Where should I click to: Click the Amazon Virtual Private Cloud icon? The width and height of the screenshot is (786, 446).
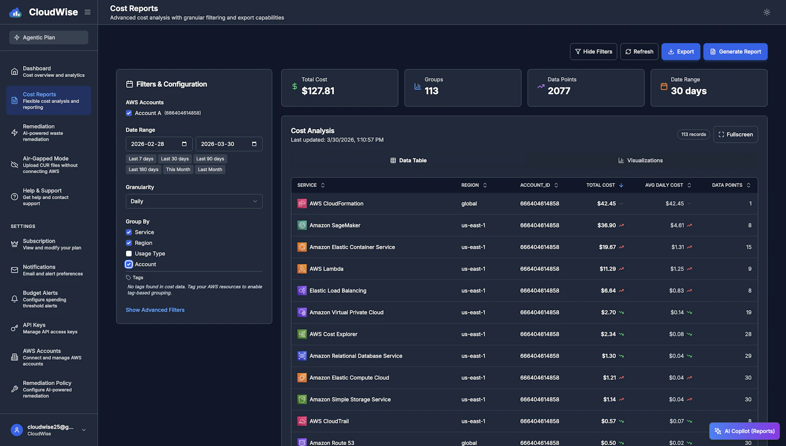(302, 313)
